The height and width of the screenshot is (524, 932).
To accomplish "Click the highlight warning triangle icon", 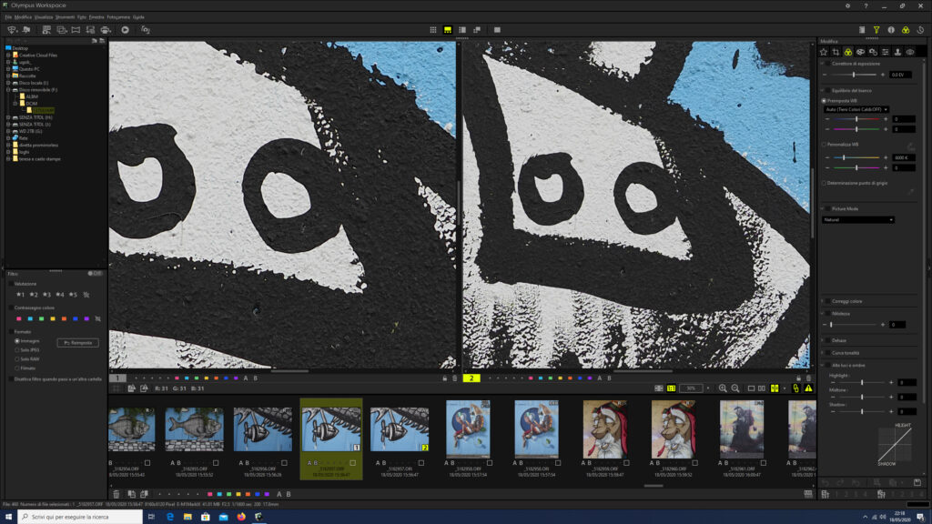I will 808,388.
